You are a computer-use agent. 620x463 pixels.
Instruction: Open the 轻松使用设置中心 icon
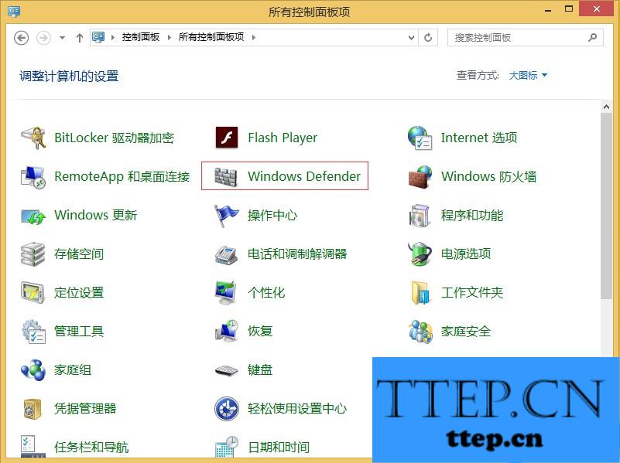(227, 409)
